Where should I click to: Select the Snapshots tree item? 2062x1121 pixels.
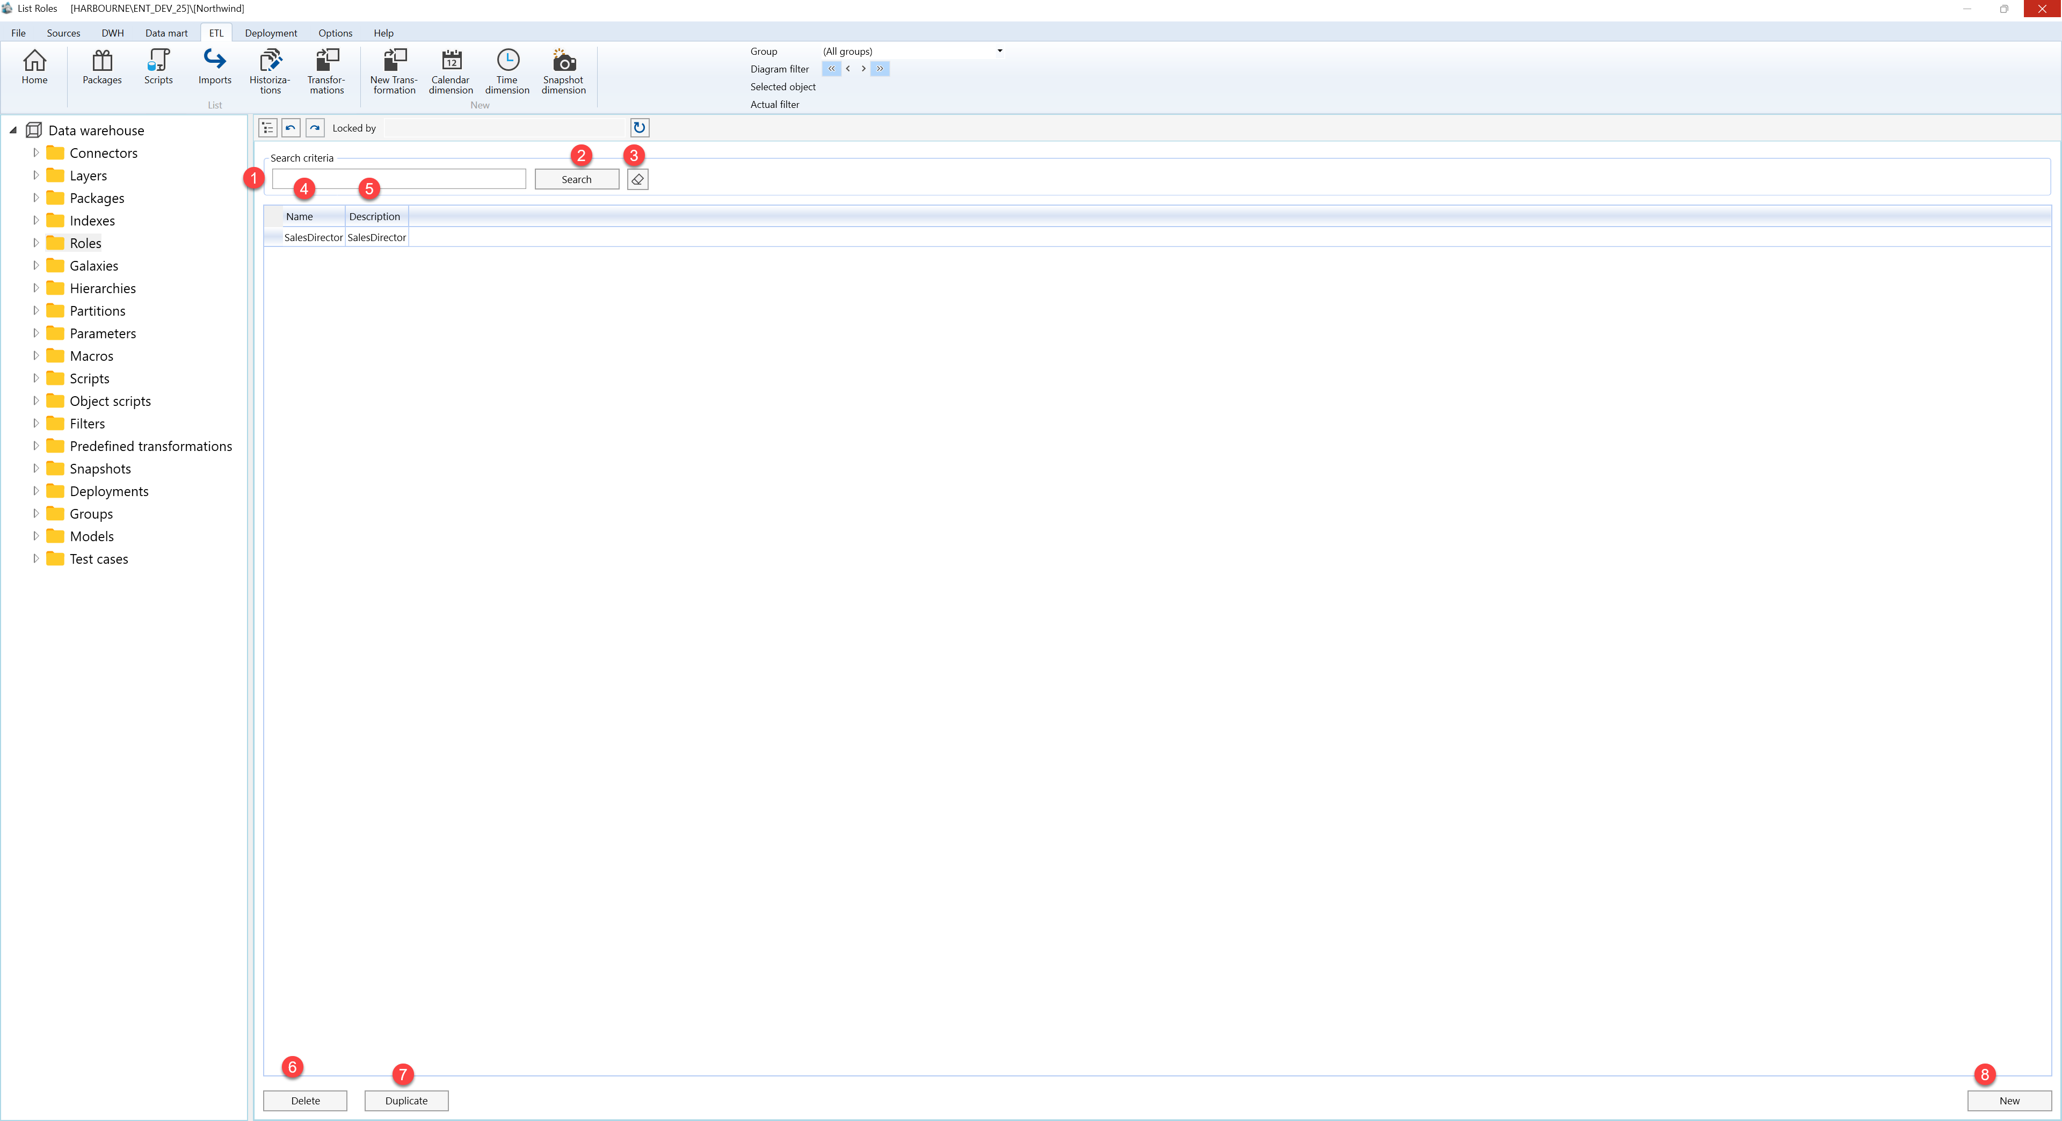pyautogui.click(x=100, y=469)
